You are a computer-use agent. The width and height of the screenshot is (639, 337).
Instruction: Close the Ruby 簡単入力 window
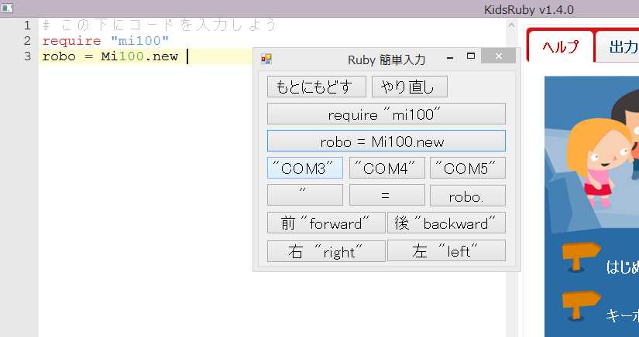point(498,56)
